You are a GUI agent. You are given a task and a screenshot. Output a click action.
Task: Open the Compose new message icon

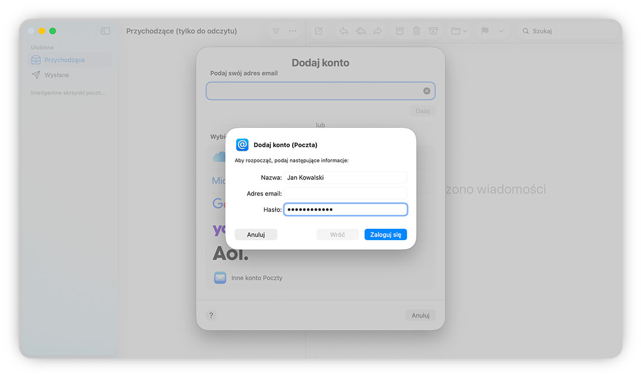tap(318, 31)
